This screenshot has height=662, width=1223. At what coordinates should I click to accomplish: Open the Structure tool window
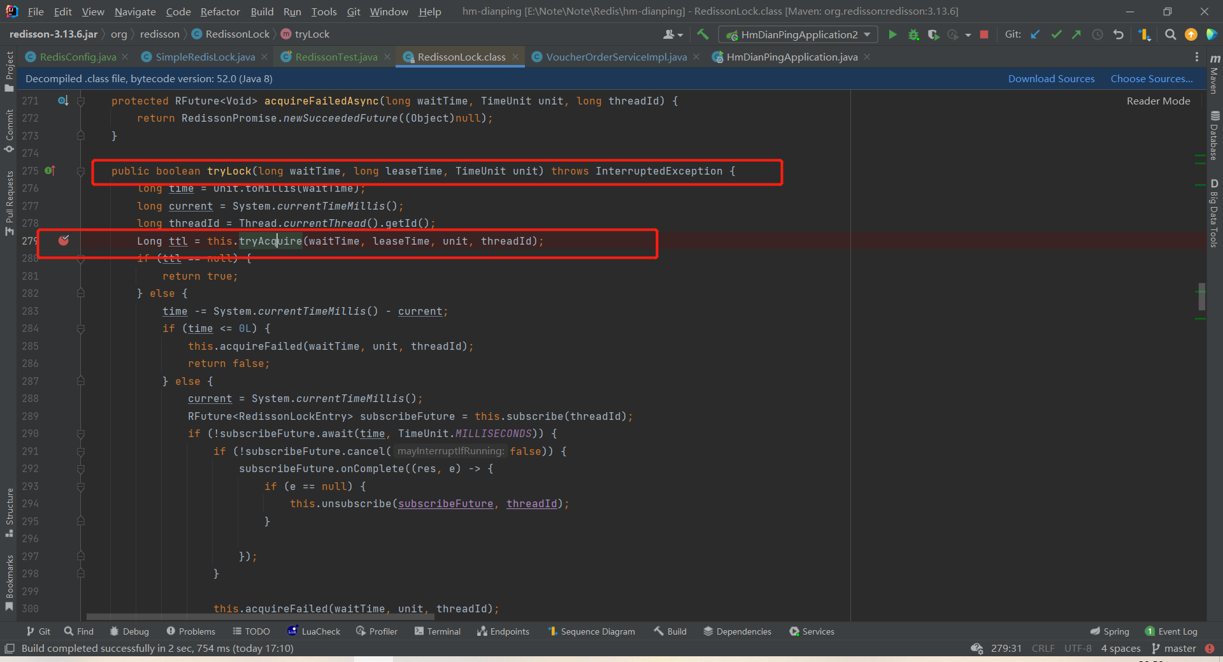pos(9,512)
